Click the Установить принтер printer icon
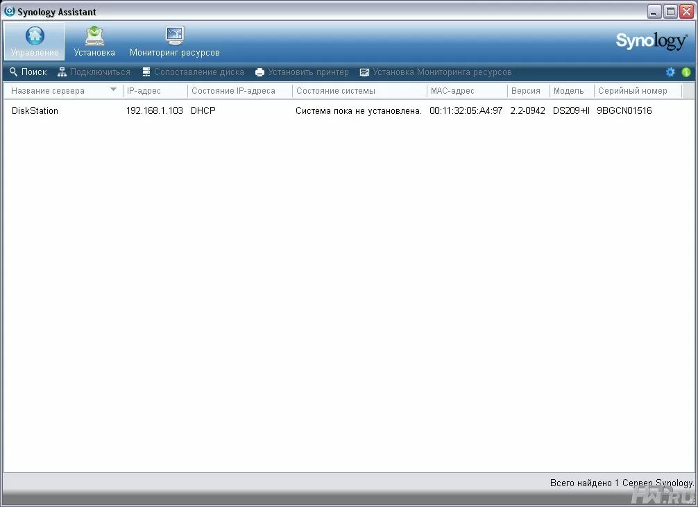The width and height of the screenshot is (698, 507). (259, 72)
